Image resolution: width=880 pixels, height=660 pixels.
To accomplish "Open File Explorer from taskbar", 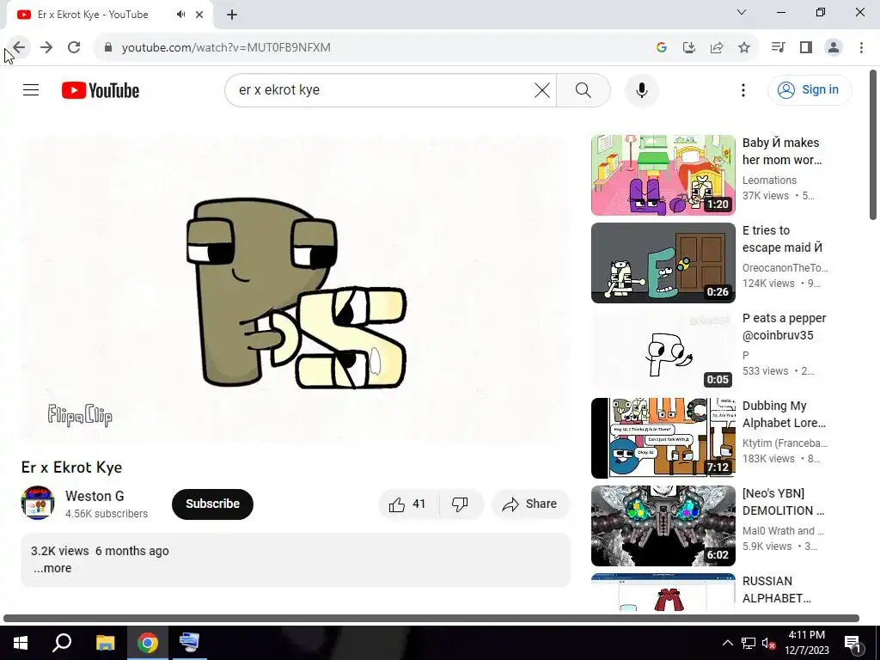I will pyautogui.click(x=105, y=643).
